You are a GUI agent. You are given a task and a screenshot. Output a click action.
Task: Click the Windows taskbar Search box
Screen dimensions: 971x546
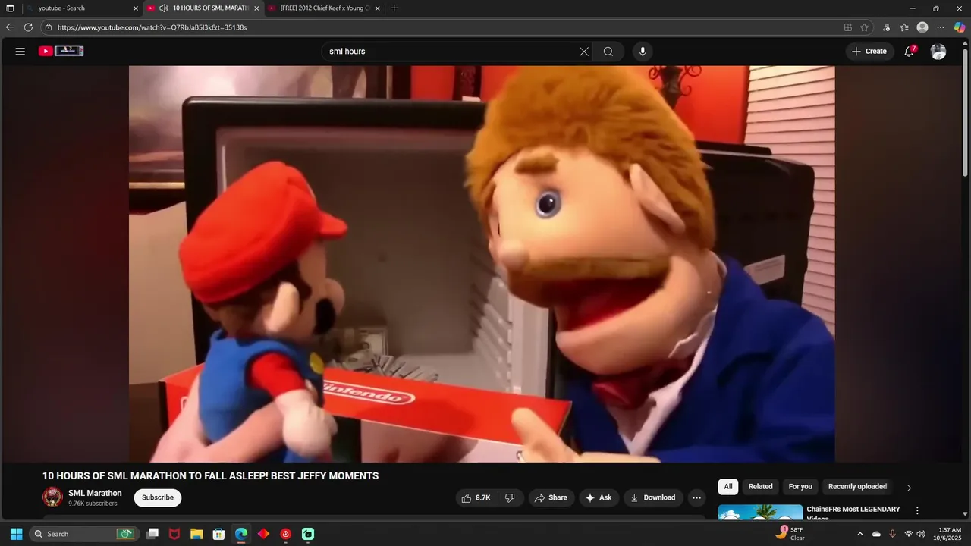coord(83,534)
